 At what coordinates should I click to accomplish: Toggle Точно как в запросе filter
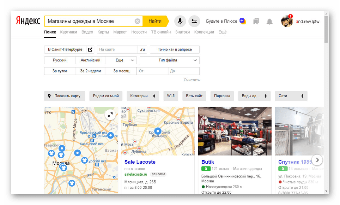[x=175, y=49]
